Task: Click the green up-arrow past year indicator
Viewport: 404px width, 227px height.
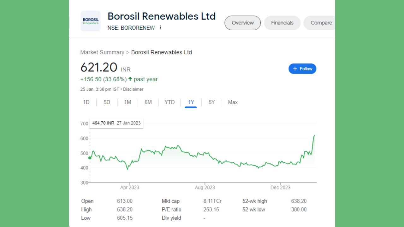Action: coord(130,79)
